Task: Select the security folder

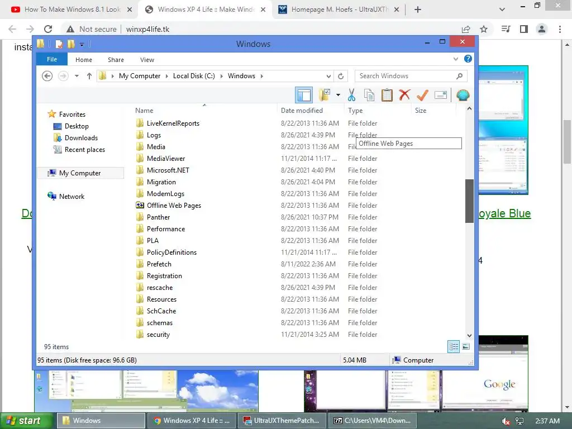Action: tap(158, 334)
